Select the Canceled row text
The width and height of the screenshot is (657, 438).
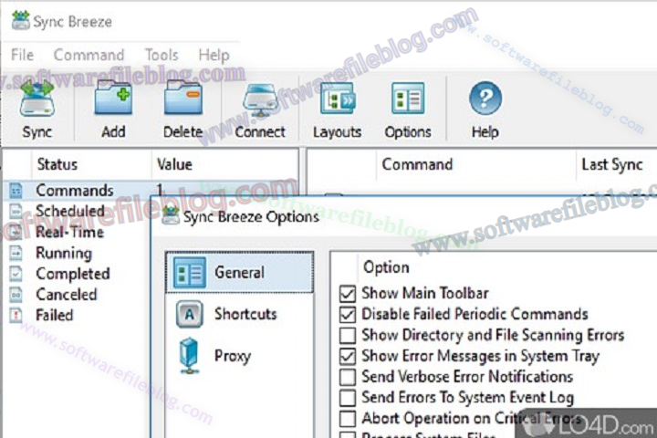(x=67, y=294)
